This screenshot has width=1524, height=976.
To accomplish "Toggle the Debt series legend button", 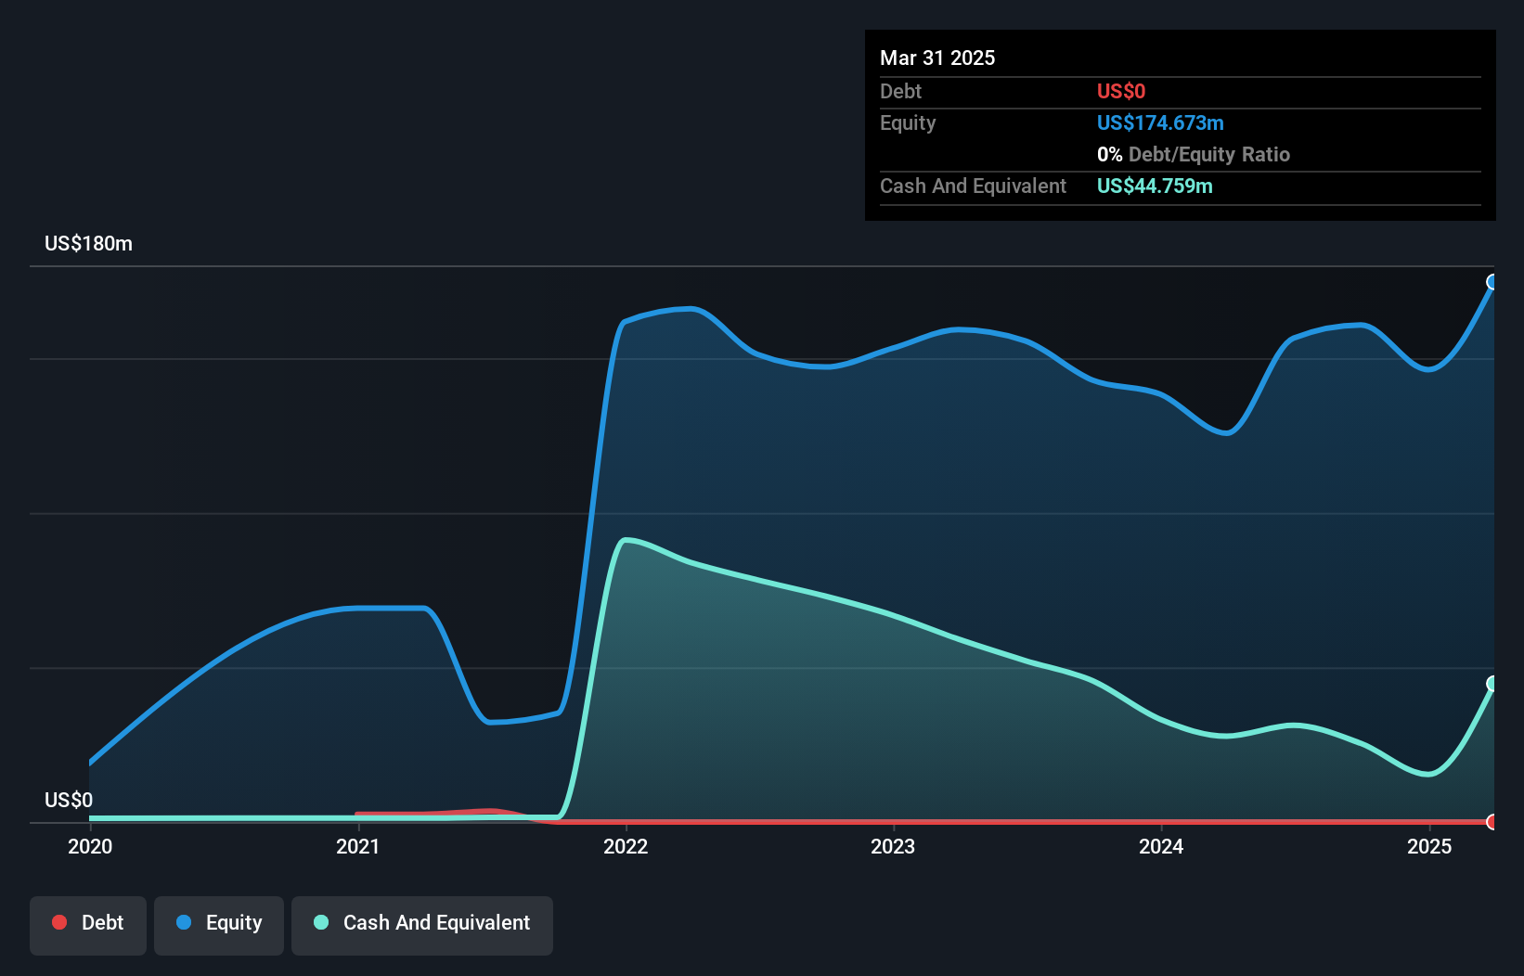I will point(88,925).
